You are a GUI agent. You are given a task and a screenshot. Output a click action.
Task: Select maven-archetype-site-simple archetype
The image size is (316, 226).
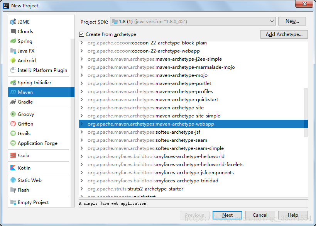tap(191, 116)
